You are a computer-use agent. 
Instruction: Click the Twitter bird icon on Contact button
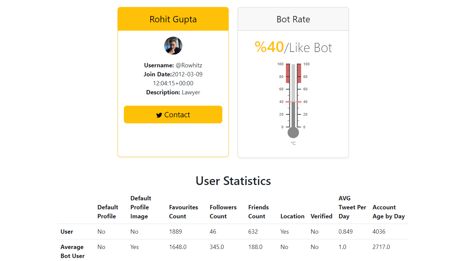pyautogui.click(x=159, y=115)
